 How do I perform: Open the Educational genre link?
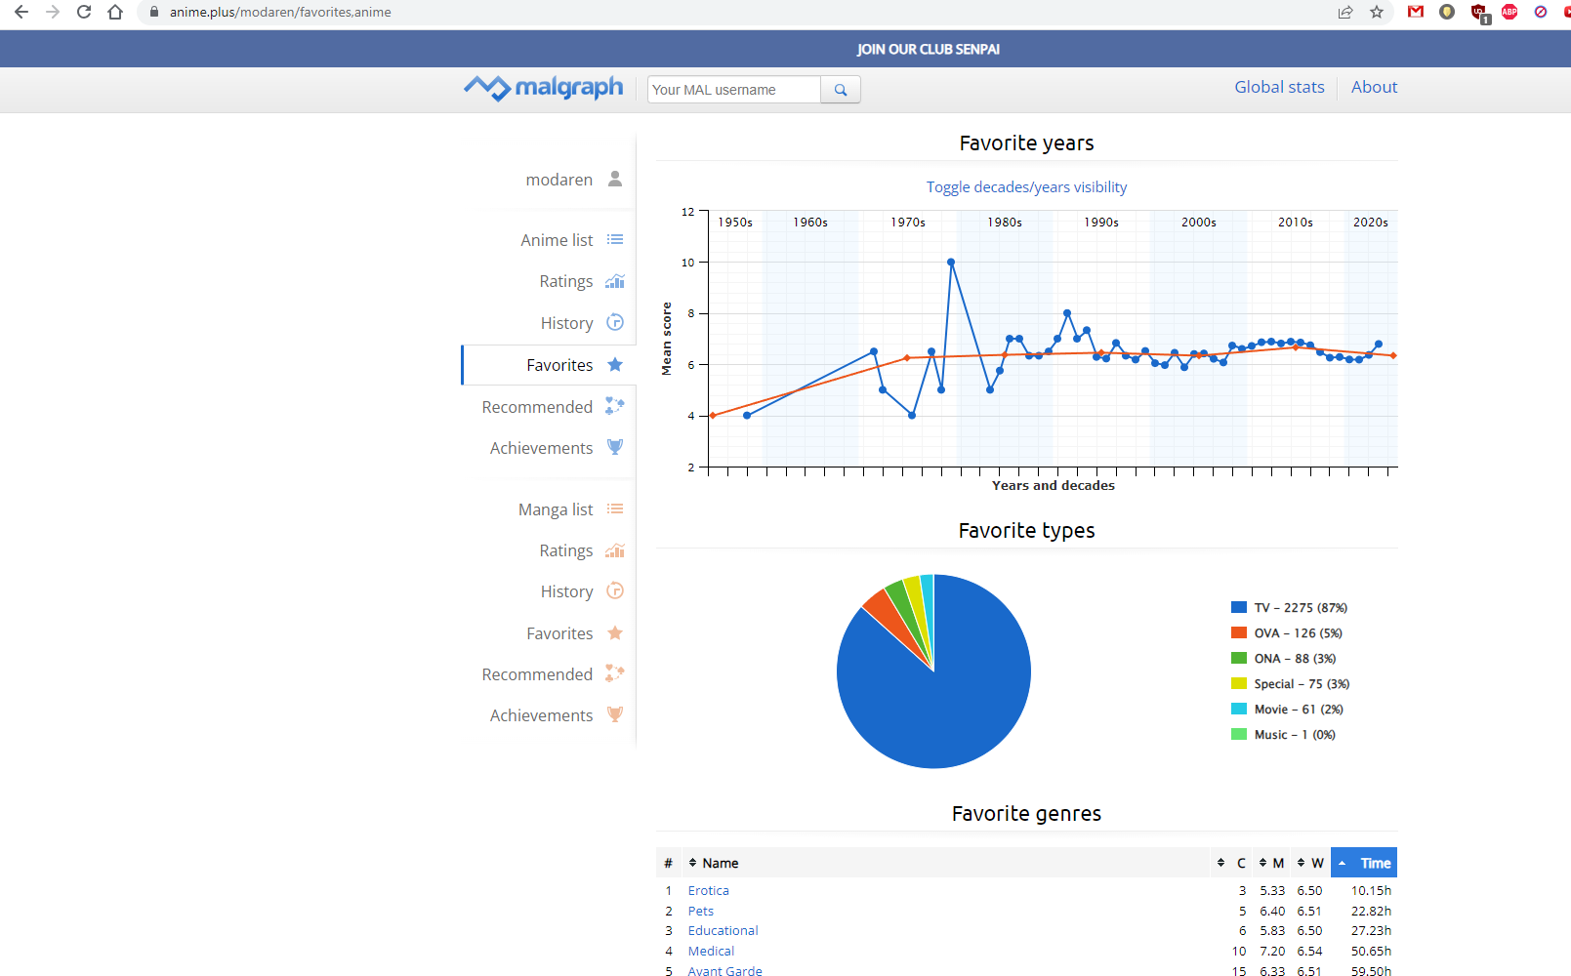coord(723,930)
